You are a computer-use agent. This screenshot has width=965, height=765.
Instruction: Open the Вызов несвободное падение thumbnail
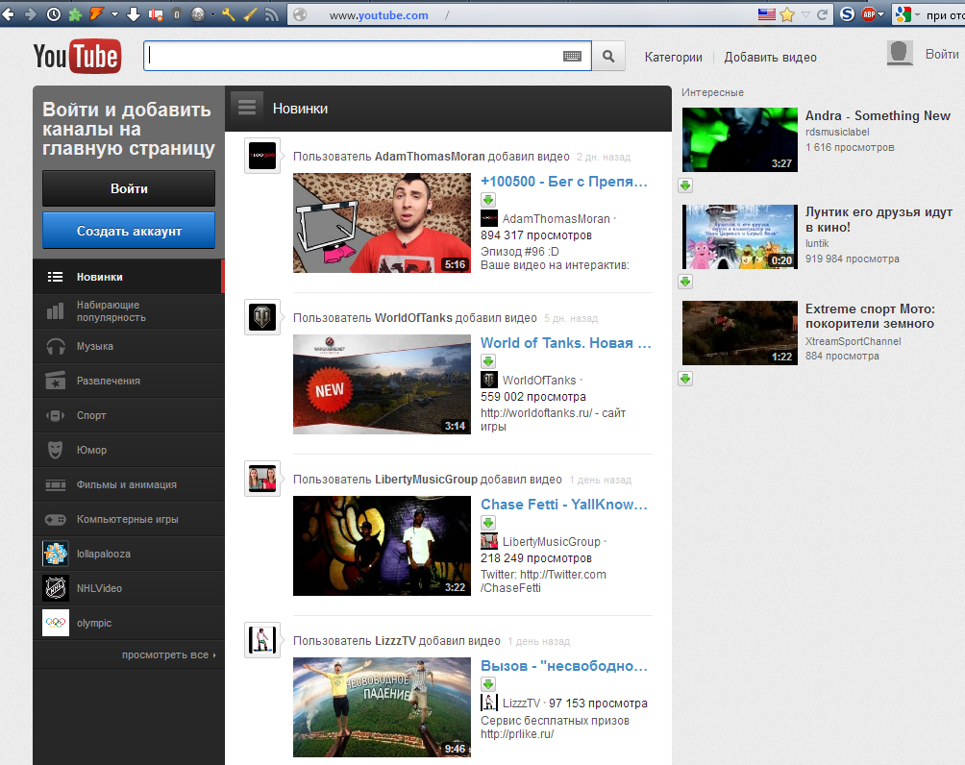coord(382,707)
